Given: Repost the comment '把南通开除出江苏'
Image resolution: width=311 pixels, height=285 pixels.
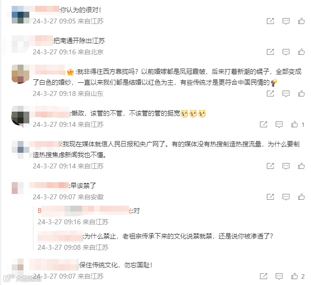Looking at the screenshot, I should click(x=270, y=52).
